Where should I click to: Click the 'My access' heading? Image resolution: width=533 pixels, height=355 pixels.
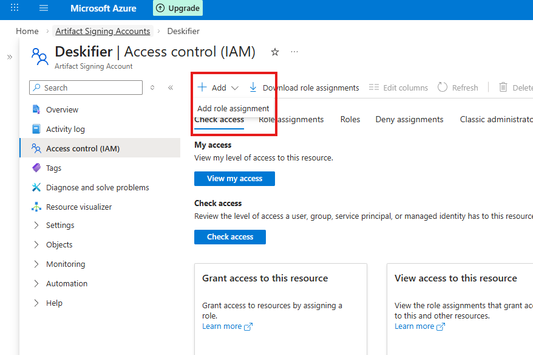click(x=213, y=145)
